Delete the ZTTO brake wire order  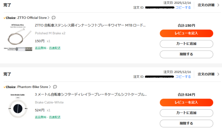pos(186,54)
